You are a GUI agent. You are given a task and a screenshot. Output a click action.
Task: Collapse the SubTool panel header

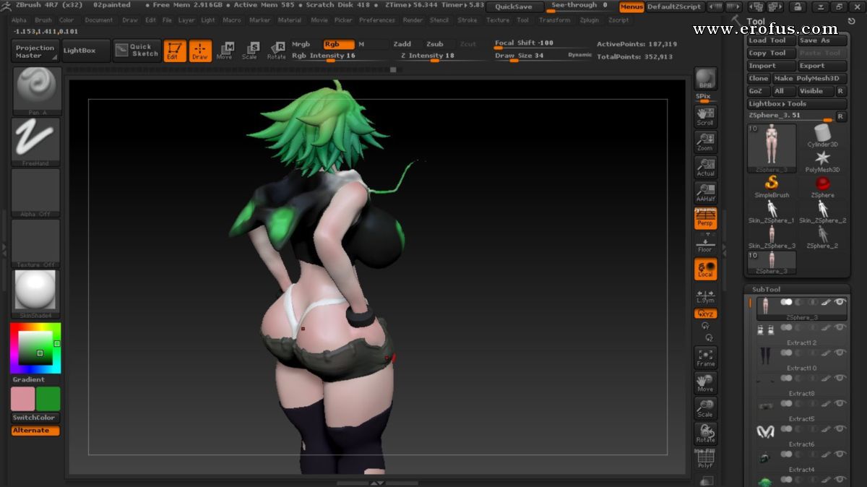coord(766,289)
